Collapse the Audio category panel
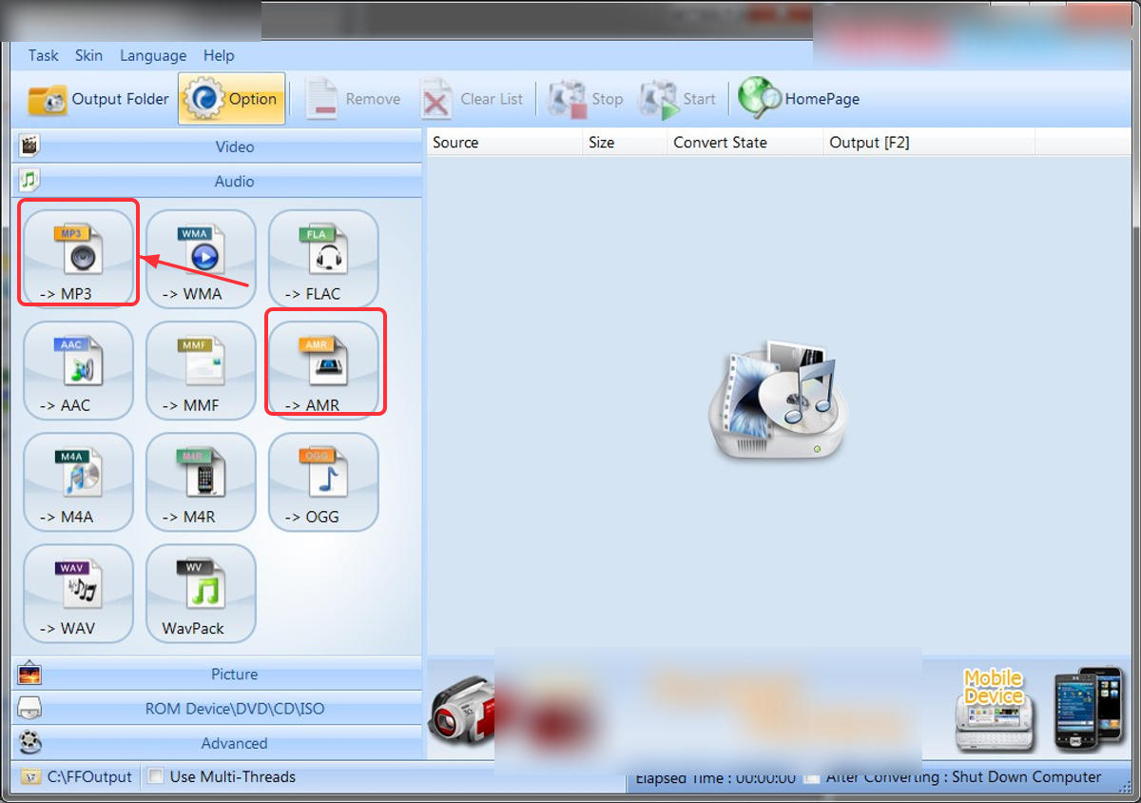This screenshot has width=1141, height=803. pyautogui.click(x=217, y=181)
